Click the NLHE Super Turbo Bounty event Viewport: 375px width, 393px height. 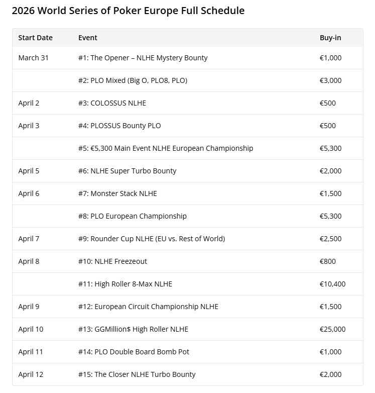coord(127,171)
